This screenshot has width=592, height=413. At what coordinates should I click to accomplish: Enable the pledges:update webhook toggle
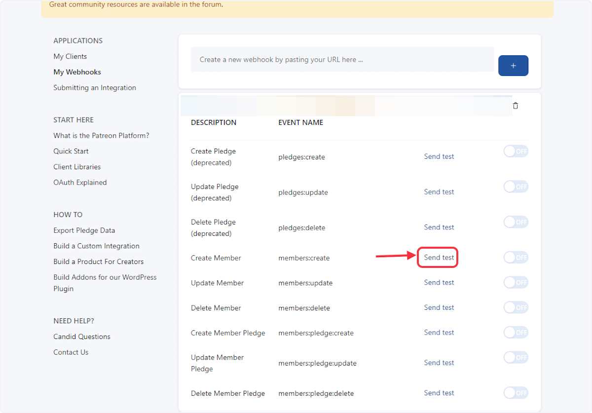click(516, 186)
